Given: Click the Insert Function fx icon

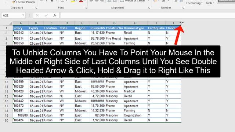Looking at the screenshot, I should (x=55, y=15).
